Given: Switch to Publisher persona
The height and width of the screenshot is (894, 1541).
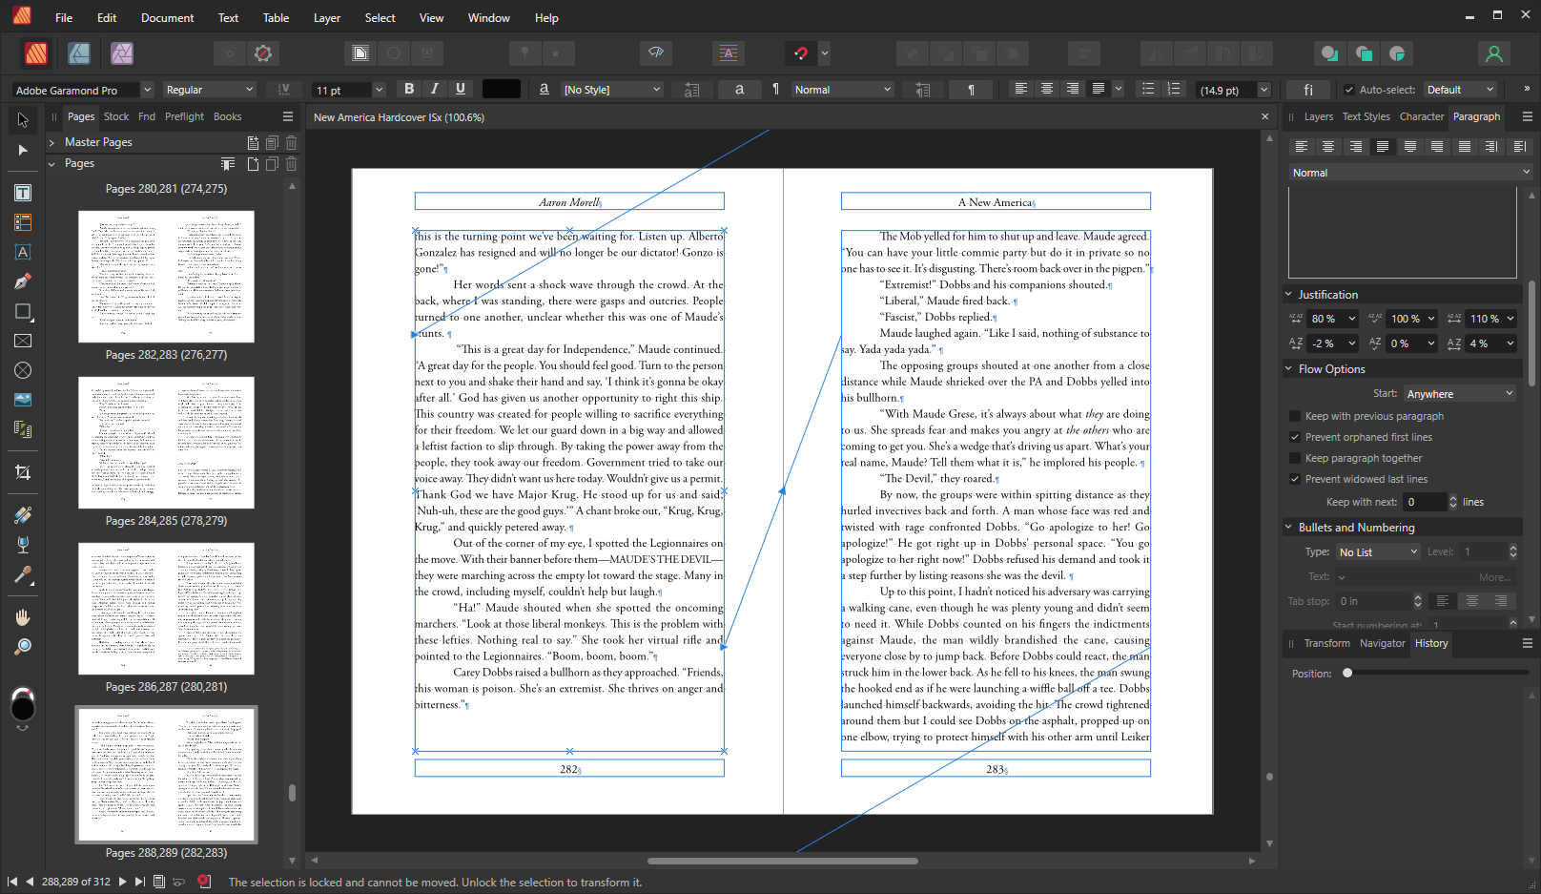Looking at the screenshot, I should point(36,53).
